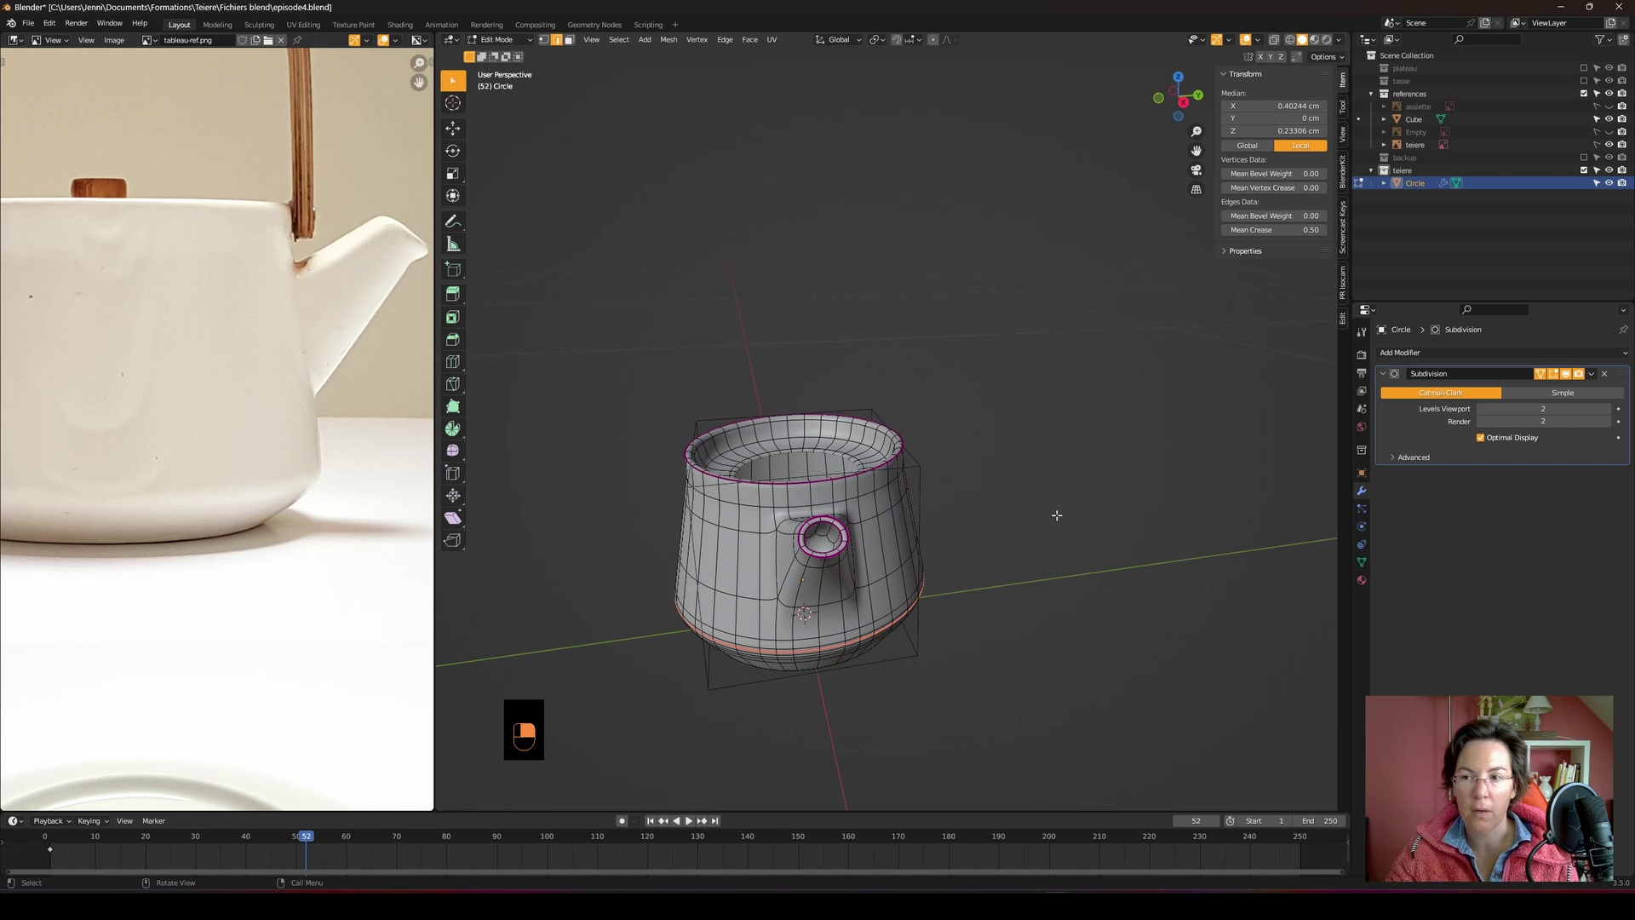This screenshot has height=920, width=1635.
Task: Click the Scale tool icon
Action: pos(453,174)
